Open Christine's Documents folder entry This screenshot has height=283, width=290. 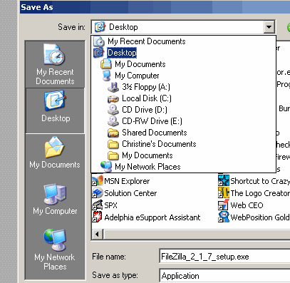(159, 144)
